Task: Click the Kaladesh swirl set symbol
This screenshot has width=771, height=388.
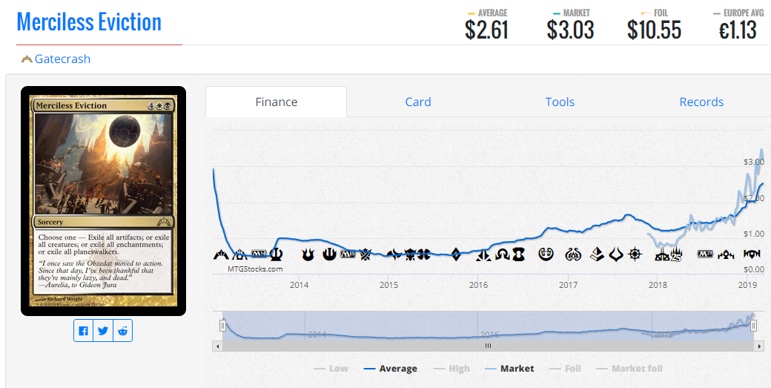Action: tap(546, 254)
